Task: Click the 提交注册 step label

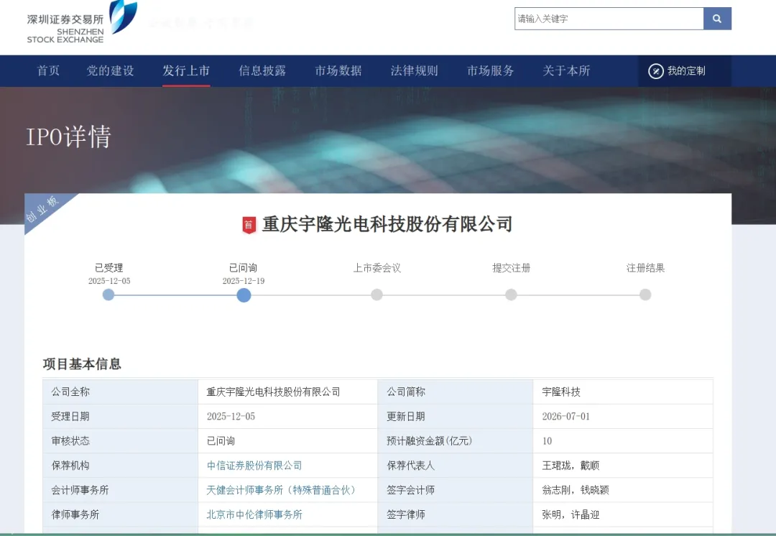Action: pyautogui.click(x=512, y=268)
